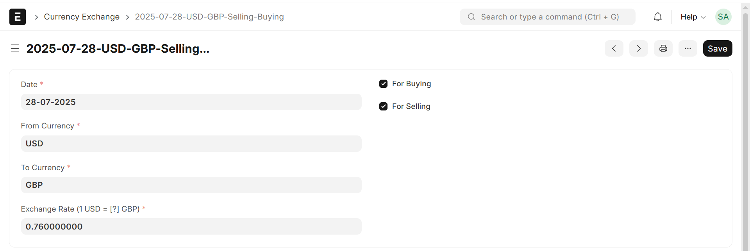This screenshot has height=251, width=750.
Task: Open the three-dots more options menu
Action: (687, 48)
